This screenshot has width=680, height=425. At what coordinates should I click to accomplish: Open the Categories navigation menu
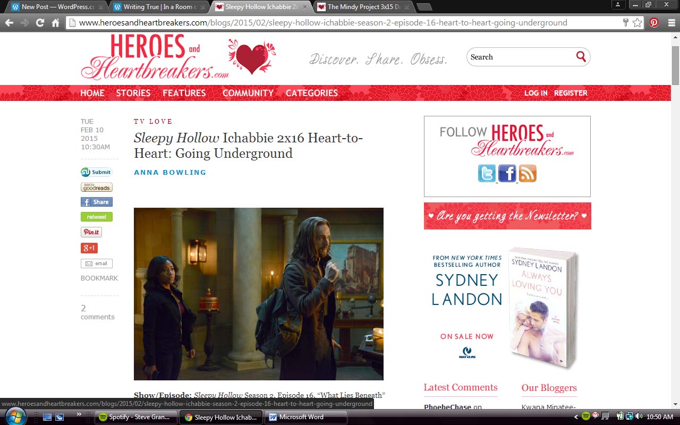tap(311, 93)
